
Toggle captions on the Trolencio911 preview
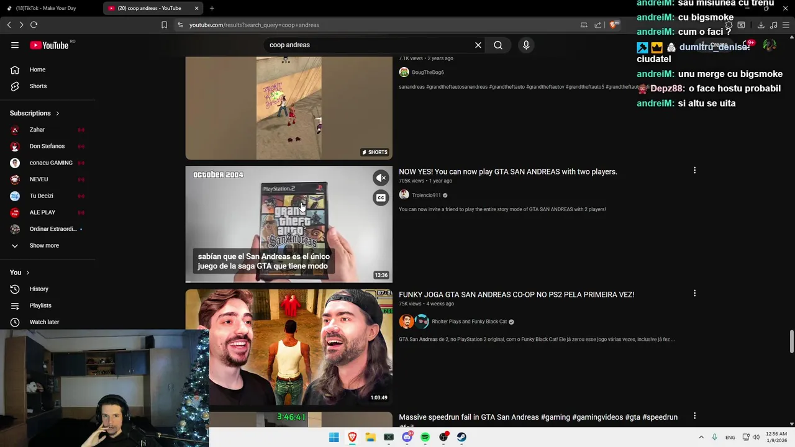click(381, 198)
